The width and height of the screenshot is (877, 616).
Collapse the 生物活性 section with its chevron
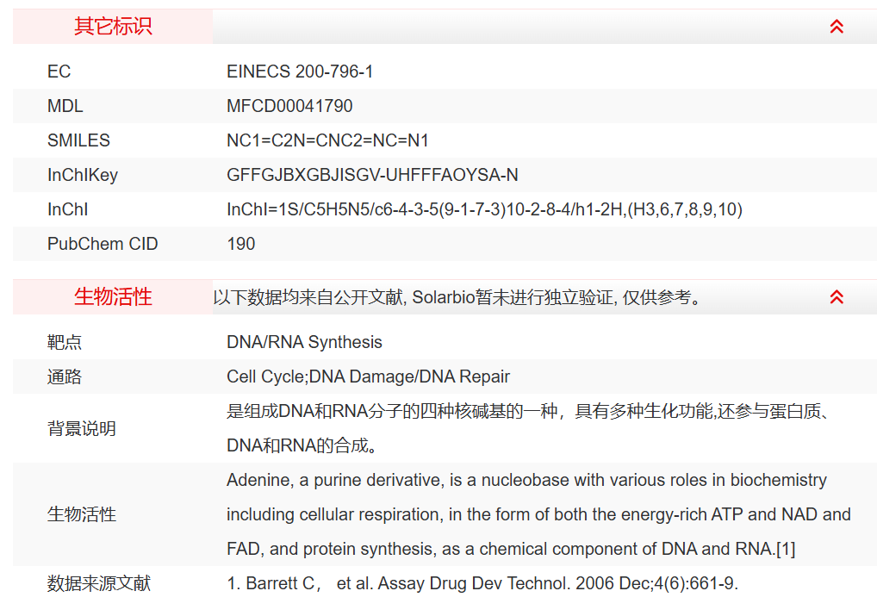point(836,297)
